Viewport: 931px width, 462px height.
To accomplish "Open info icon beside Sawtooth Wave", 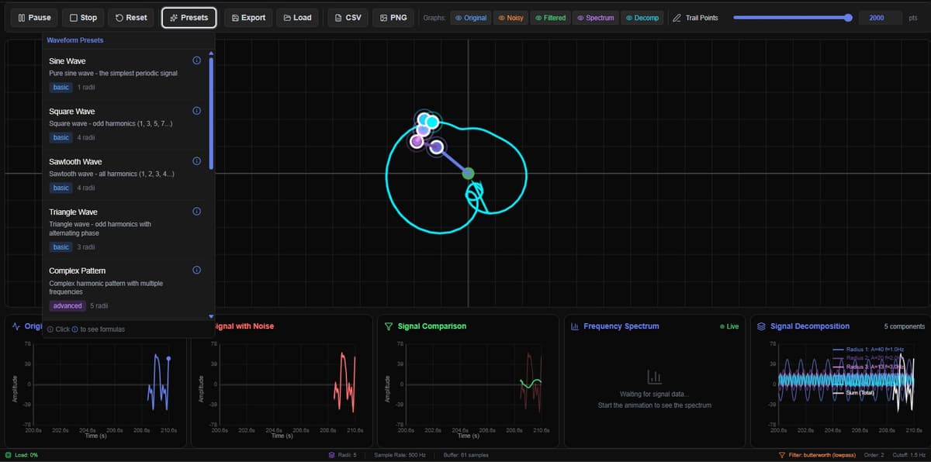I will (x=196, y=161).
